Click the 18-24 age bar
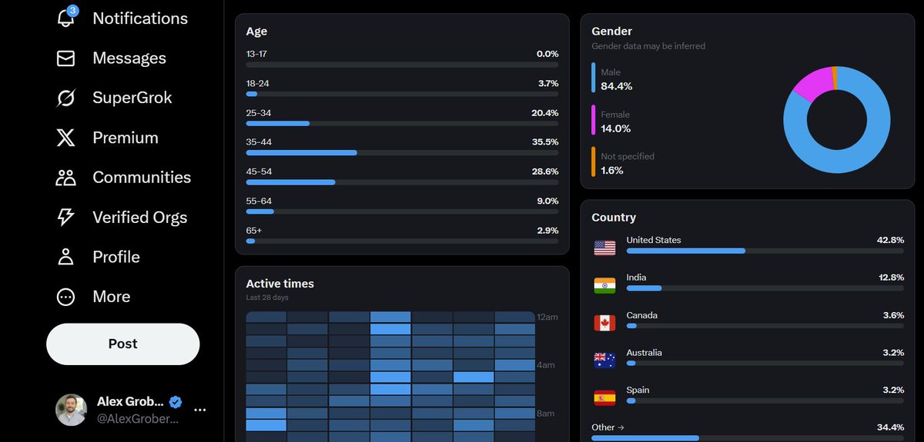This screenshot has width=924, height=442. point(403,94)
